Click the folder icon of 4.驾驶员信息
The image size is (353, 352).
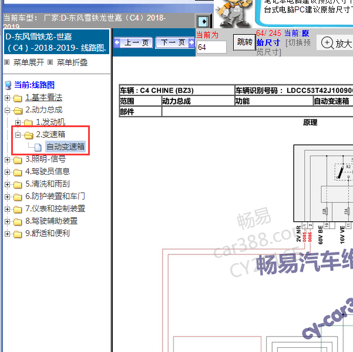[18, 172]
